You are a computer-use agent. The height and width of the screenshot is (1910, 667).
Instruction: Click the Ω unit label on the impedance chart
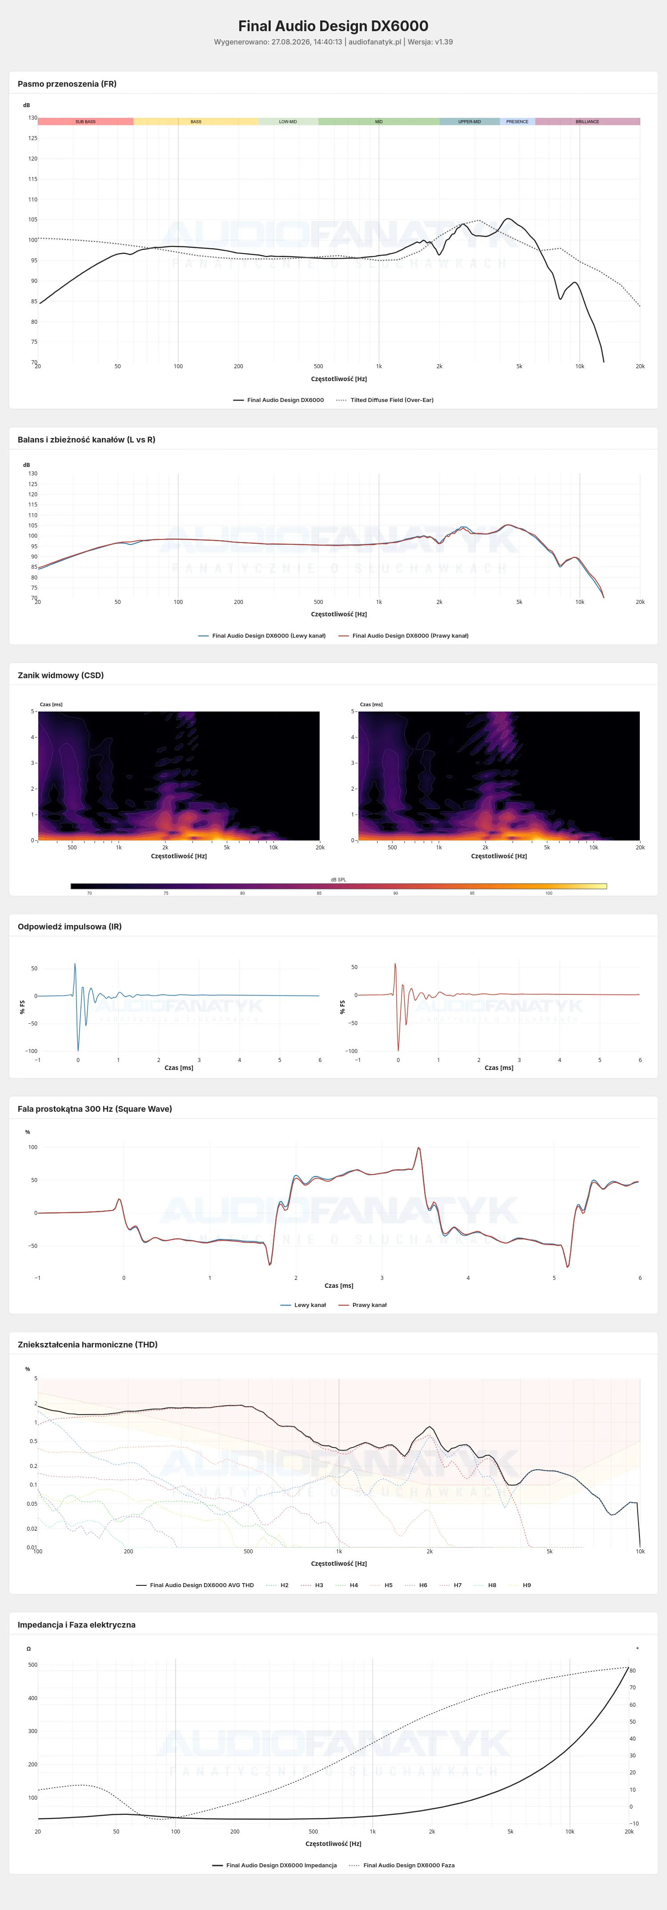[28, 1649]
